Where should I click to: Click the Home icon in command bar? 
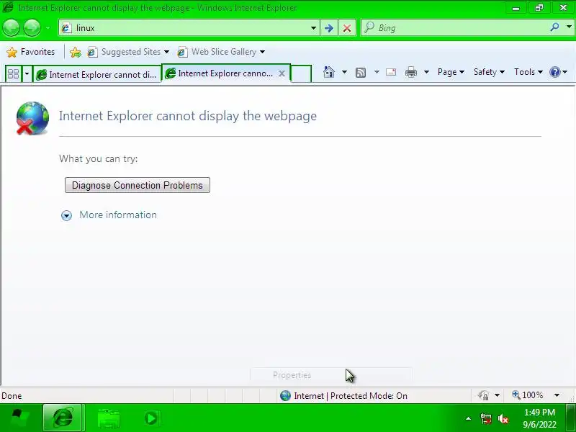tap(329, 72)
